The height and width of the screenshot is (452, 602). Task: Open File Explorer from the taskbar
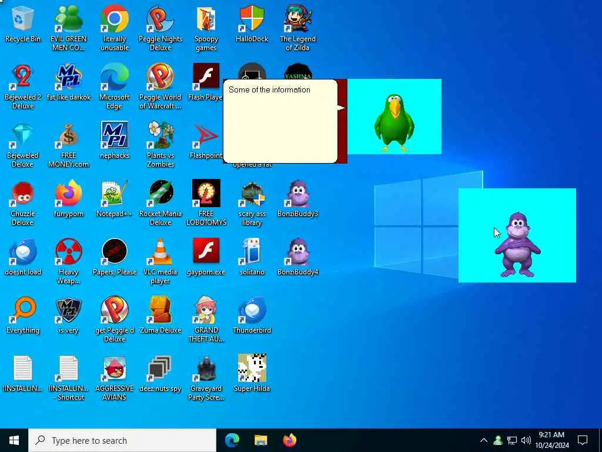click(261, 440)
